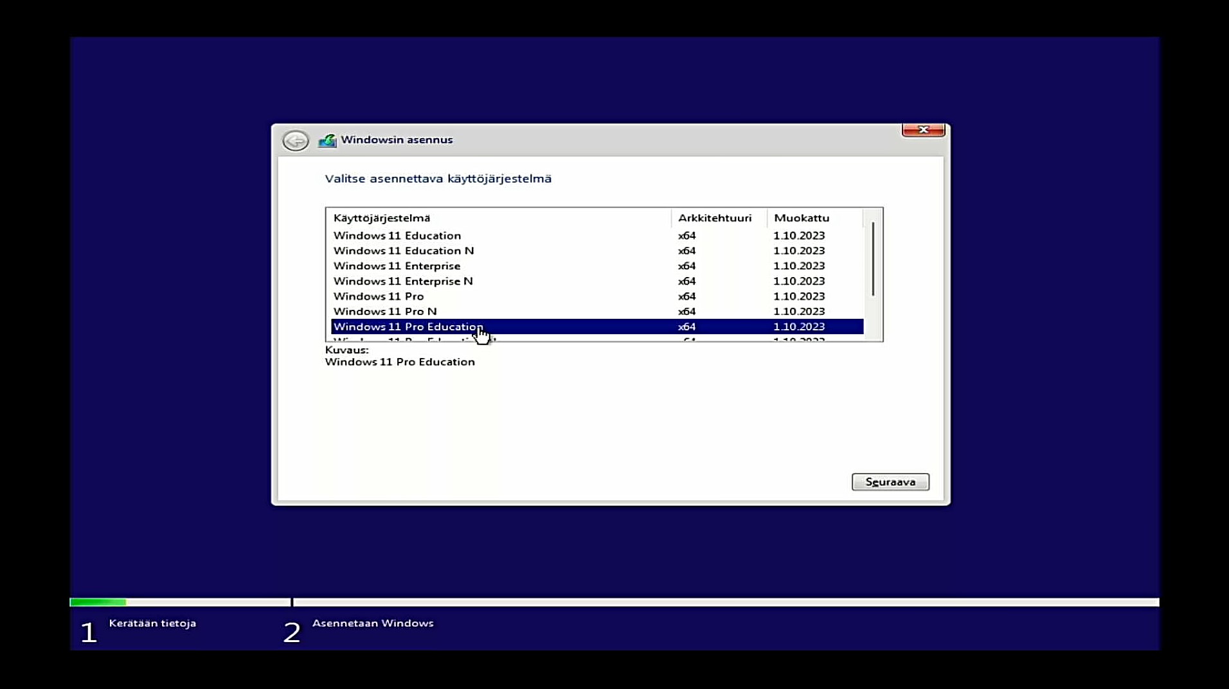Click the Kuvaus description text Windows 11 Pro Education

[400, 362]
